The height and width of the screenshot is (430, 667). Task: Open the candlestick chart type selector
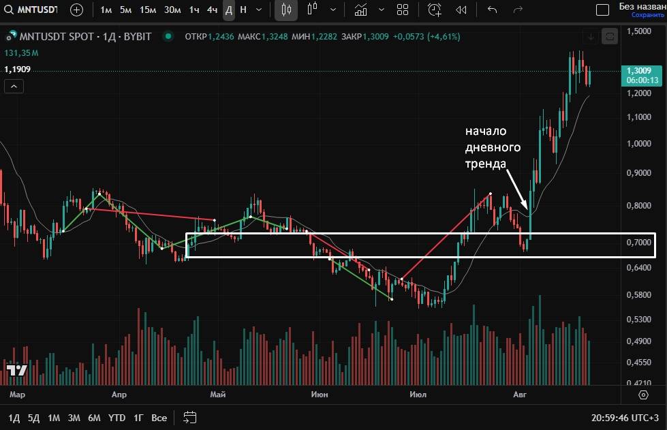[x=286, y=10]
